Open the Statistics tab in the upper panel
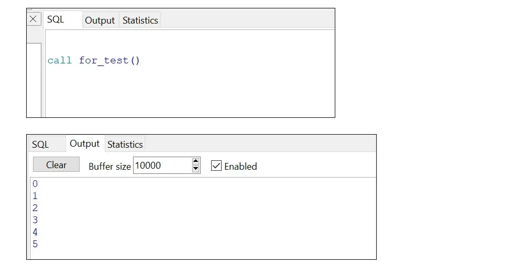 pyautogui.click(x=140, y=20)
